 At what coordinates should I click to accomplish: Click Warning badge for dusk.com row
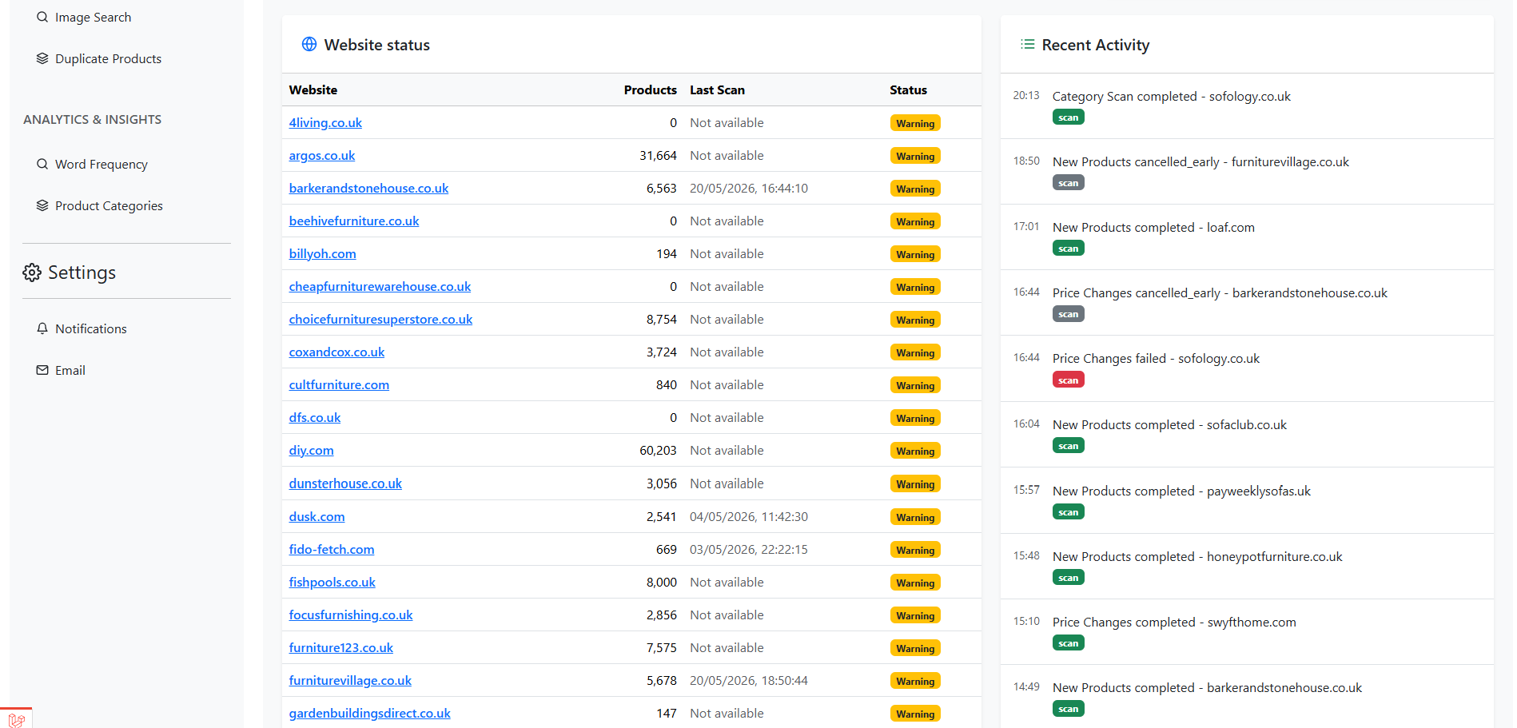[915, 517]
